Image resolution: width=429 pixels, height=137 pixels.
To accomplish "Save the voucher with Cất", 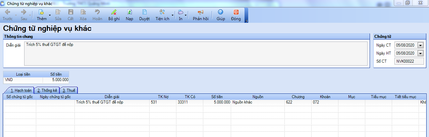I will [70, 15].
